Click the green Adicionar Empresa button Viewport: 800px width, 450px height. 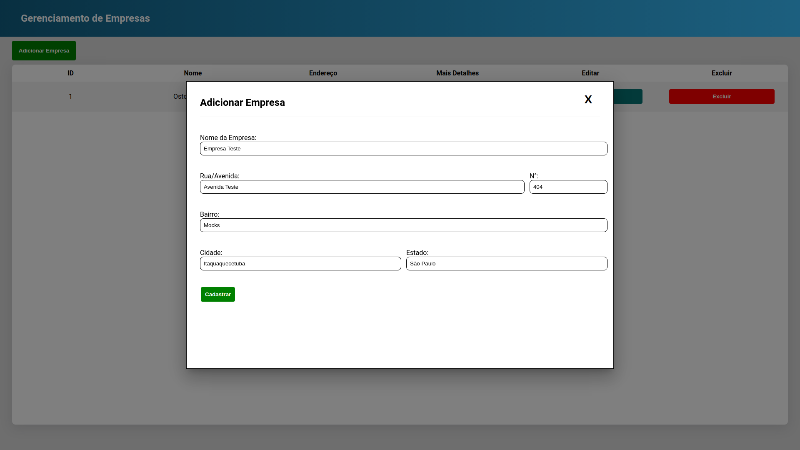pyautogui.click(x=44, y=50)
